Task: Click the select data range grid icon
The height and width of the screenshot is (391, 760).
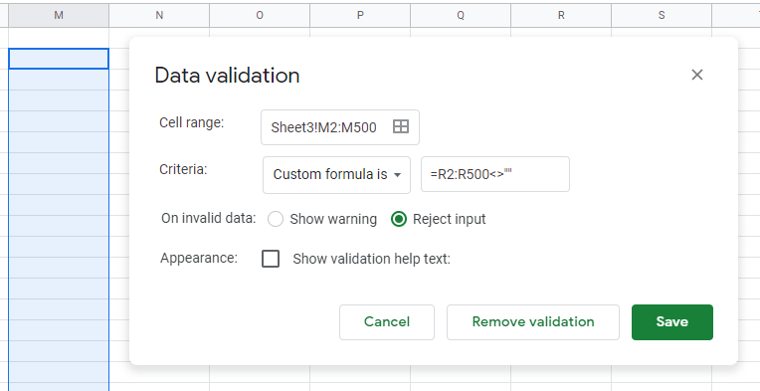Action: [x=400, y=127]
